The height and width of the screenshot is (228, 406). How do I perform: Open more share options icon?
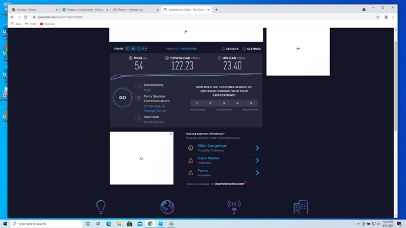[x=145, y=48]
